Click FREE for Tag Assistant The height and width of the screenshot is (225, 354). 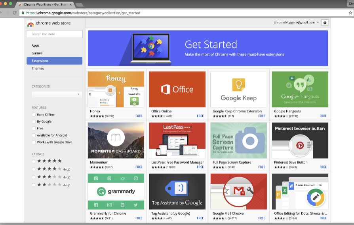(200, 218)
